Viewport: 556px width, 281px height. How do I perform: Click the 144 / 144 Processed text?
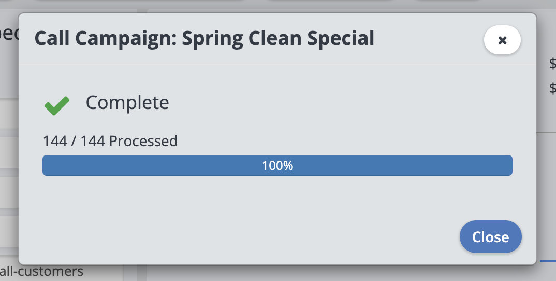pos(110,141)
